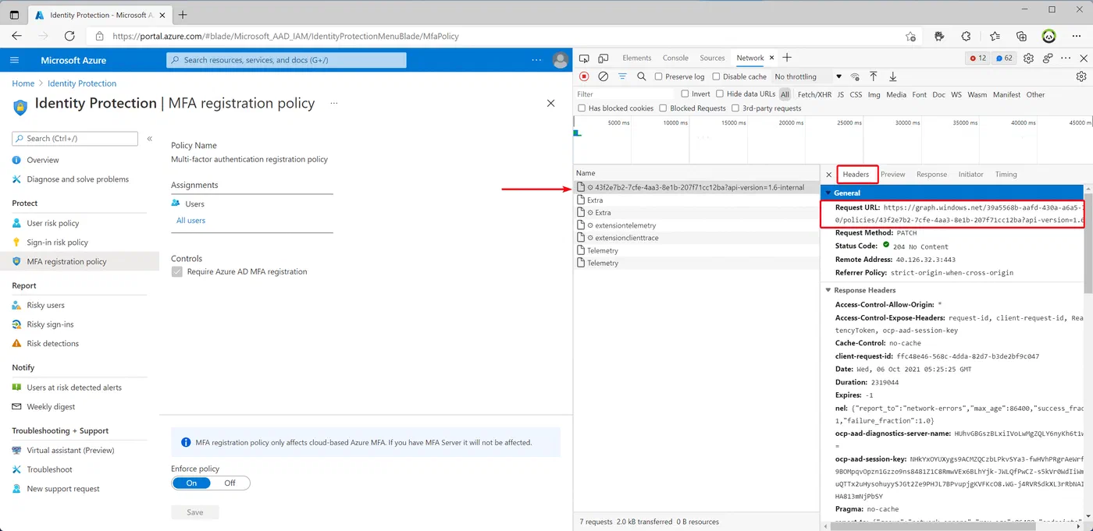Click the Save button
1093x531 pixels.
coord(195,512)
